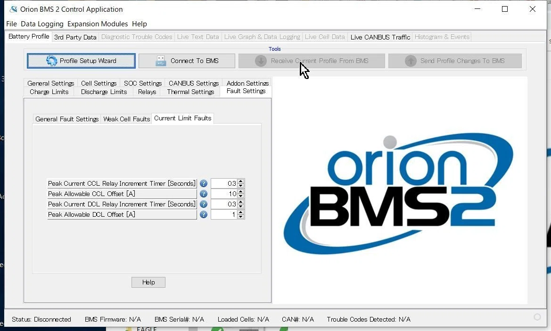
Task: Open the Charge Limits tab
Action: click(x=49, y=92)
